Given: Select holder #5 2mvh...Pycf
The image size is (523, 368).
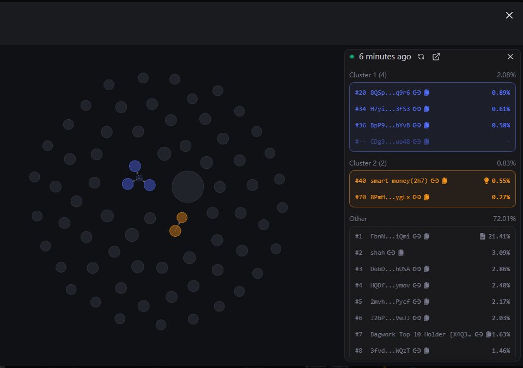Looking at the screenshot, I should [x=432, y=302].
